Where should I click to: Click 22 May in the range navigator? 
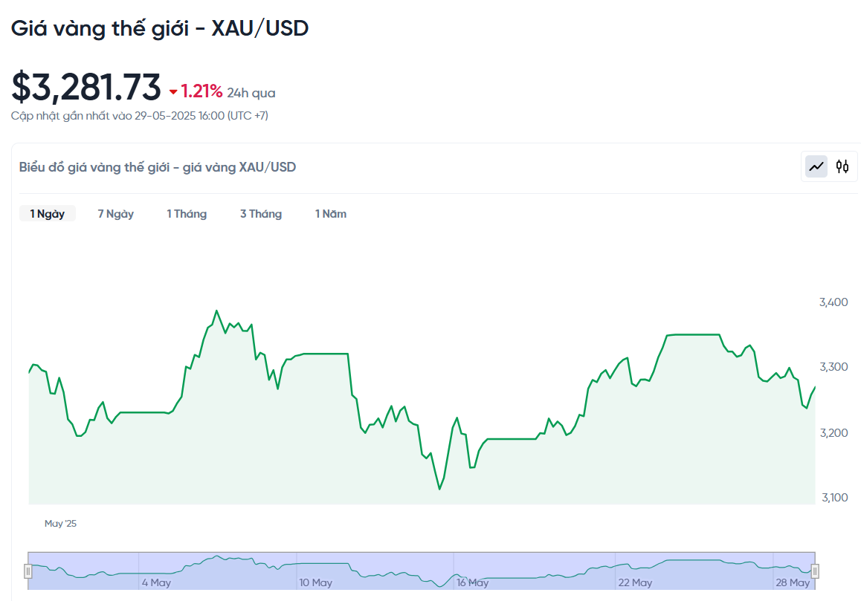pos(634,582)
